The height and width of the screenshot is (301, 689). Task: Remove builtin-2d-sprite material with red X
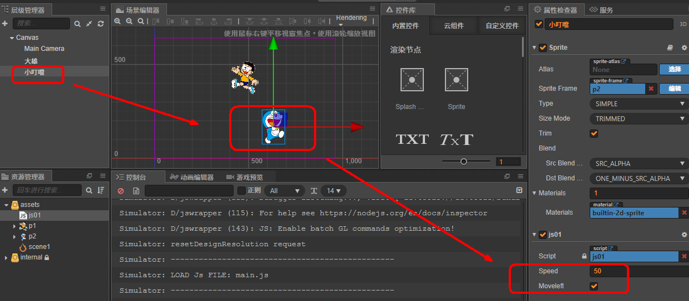click(x=684, y=212)
